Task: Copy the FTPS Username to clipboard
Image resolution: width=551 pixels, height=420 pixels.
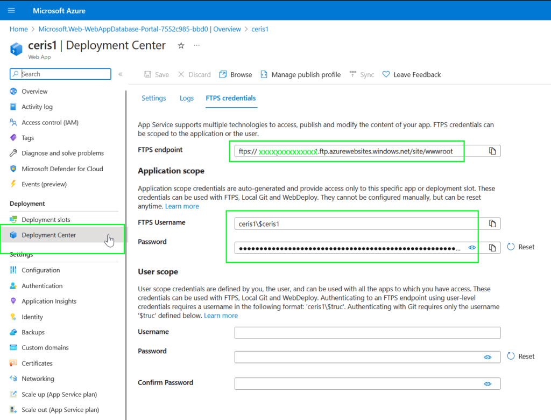Action: (x=492, y=223)
